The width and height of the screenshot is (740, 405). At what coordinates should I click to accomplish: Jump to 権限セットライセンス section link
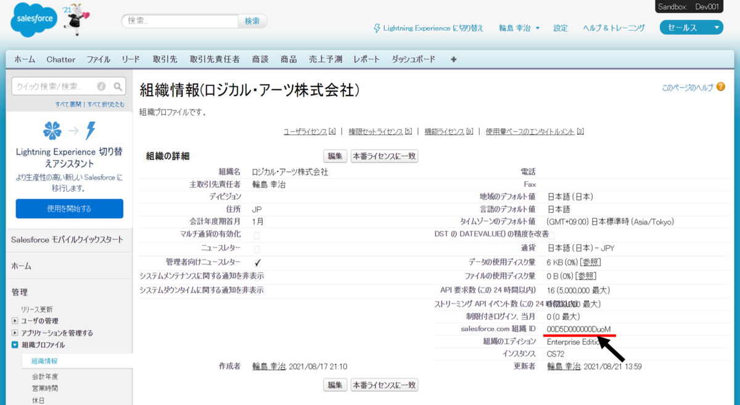380,132
